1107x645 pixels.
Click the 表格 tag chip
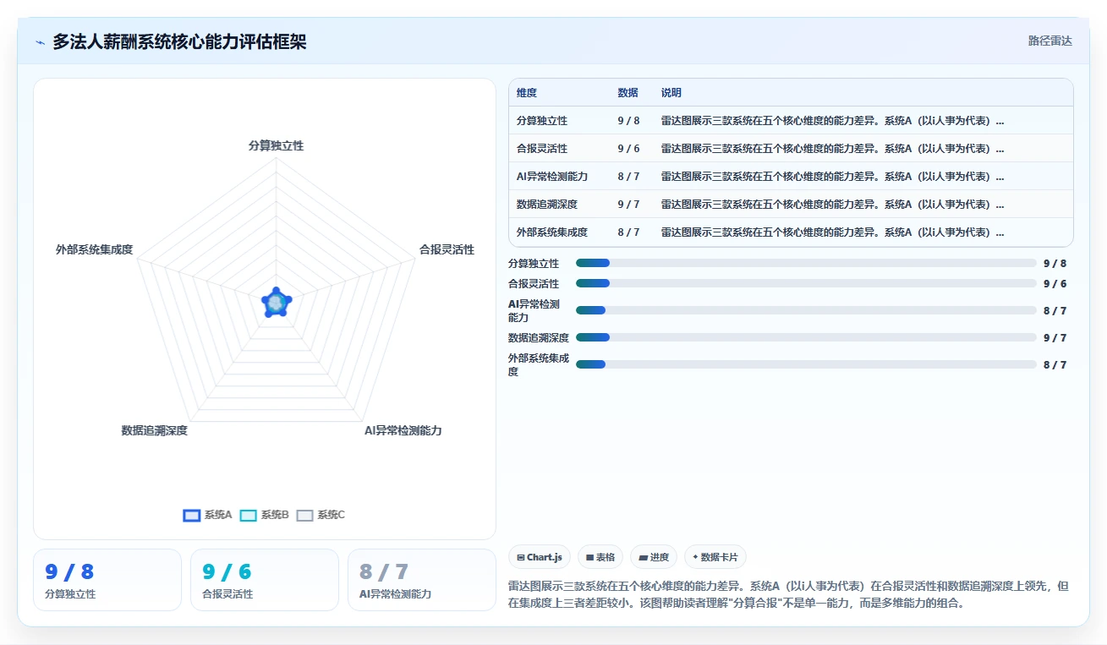pyautogui.click(x=600, y=557)
